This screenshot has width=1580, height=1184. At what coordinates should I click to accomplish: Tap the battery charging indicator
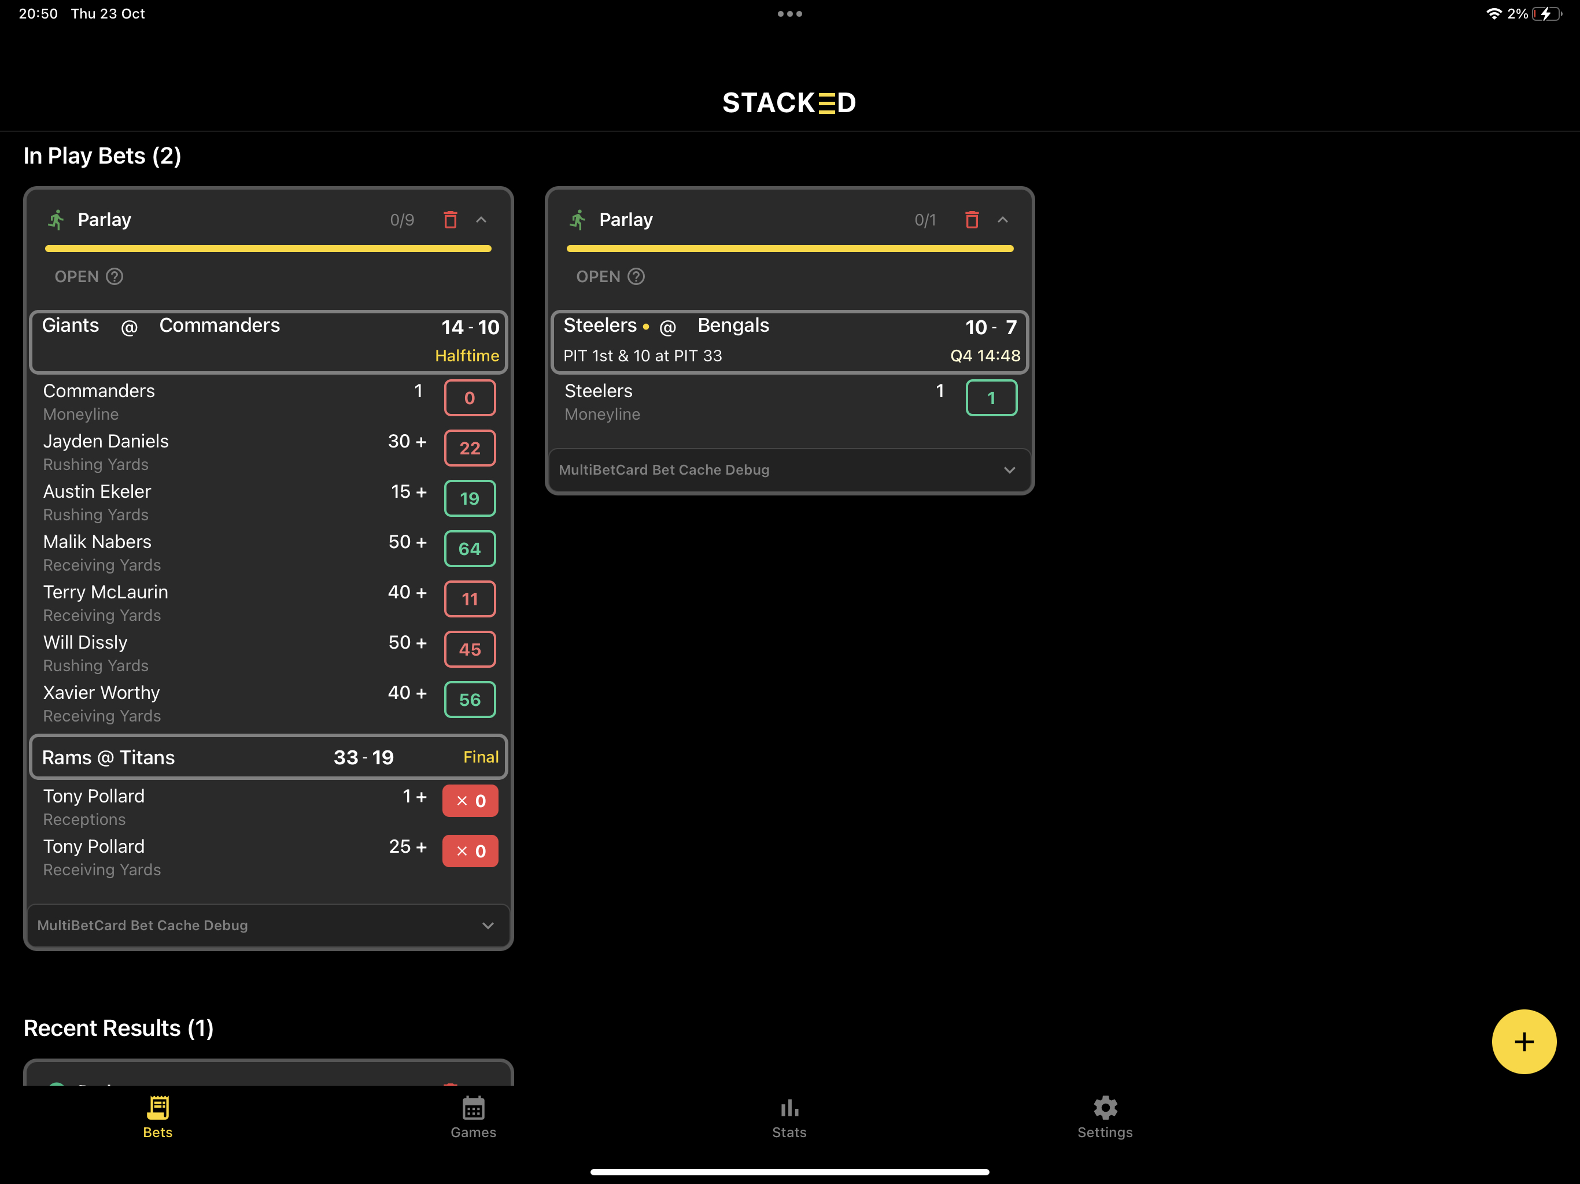coord(1547,13)
